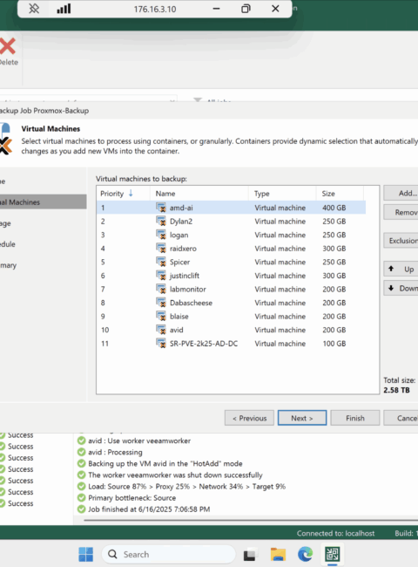
Task: Click the Next button
Action: click(x=302, y=418)
